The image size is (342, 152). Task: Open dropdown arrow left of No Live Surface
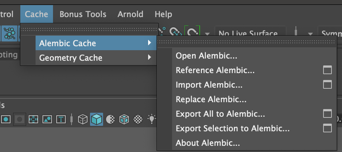tap(207, 34)
